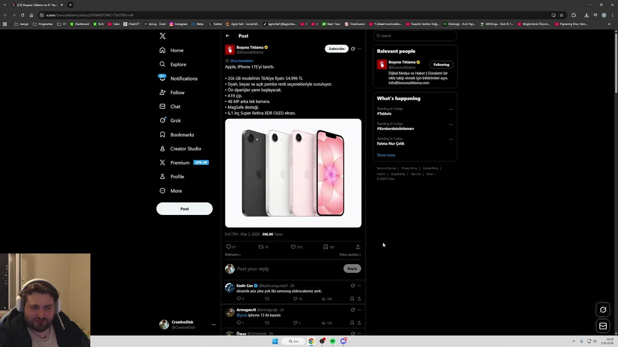The height and width of the screenshot is (347, 618).
Task: Open ChatGPT bookmark in bookmarks bar
Action: [x=131, y=24]
